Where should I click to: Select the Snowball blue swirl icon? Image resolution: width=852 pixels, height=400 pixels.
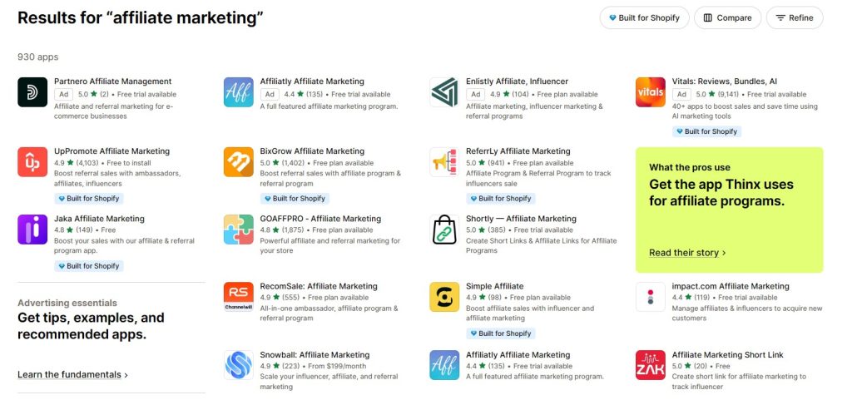239,365
